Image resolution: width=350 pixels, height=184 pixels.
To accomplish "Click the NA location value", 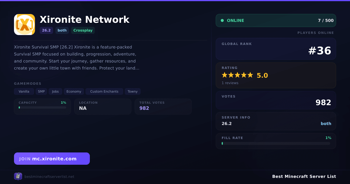I will point(83,108).
